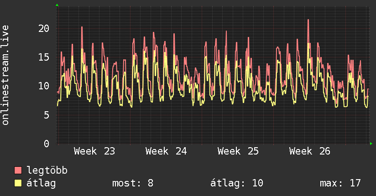Click the legtöbb legend label

pos(47,170)
